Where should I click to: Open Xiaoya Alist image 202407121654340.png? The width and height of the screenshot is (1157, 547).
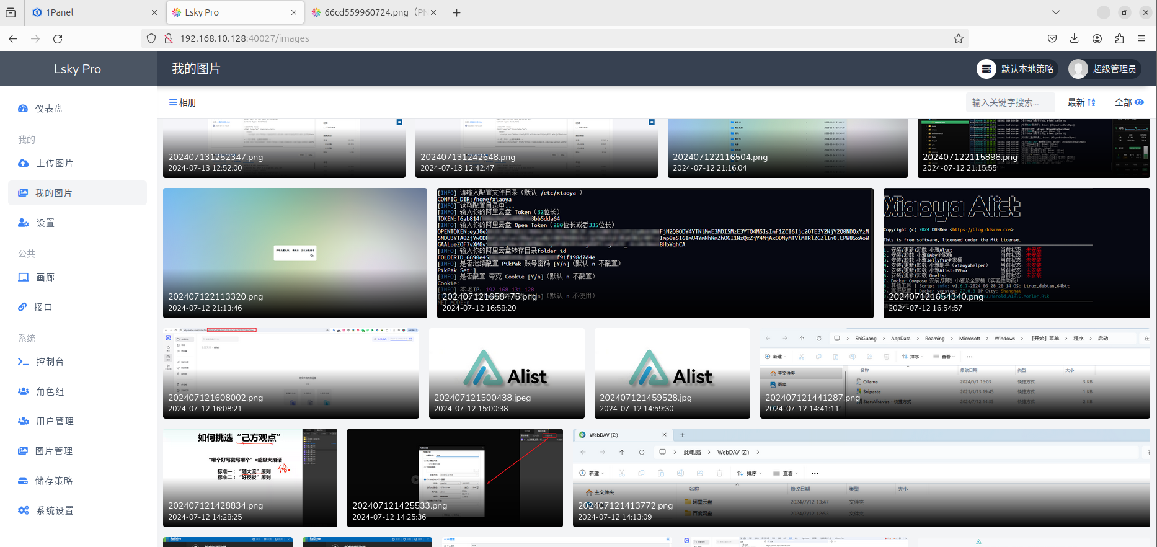point(1017,253)
